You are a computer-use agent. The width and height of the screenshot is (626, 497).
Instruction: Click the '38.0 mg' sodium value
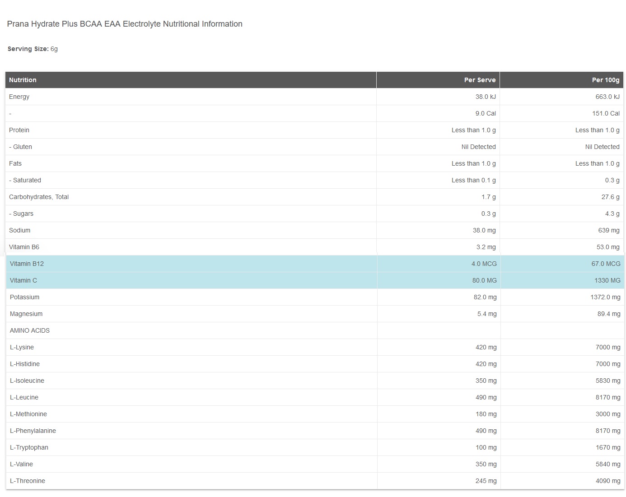click(x=484, y=230)
